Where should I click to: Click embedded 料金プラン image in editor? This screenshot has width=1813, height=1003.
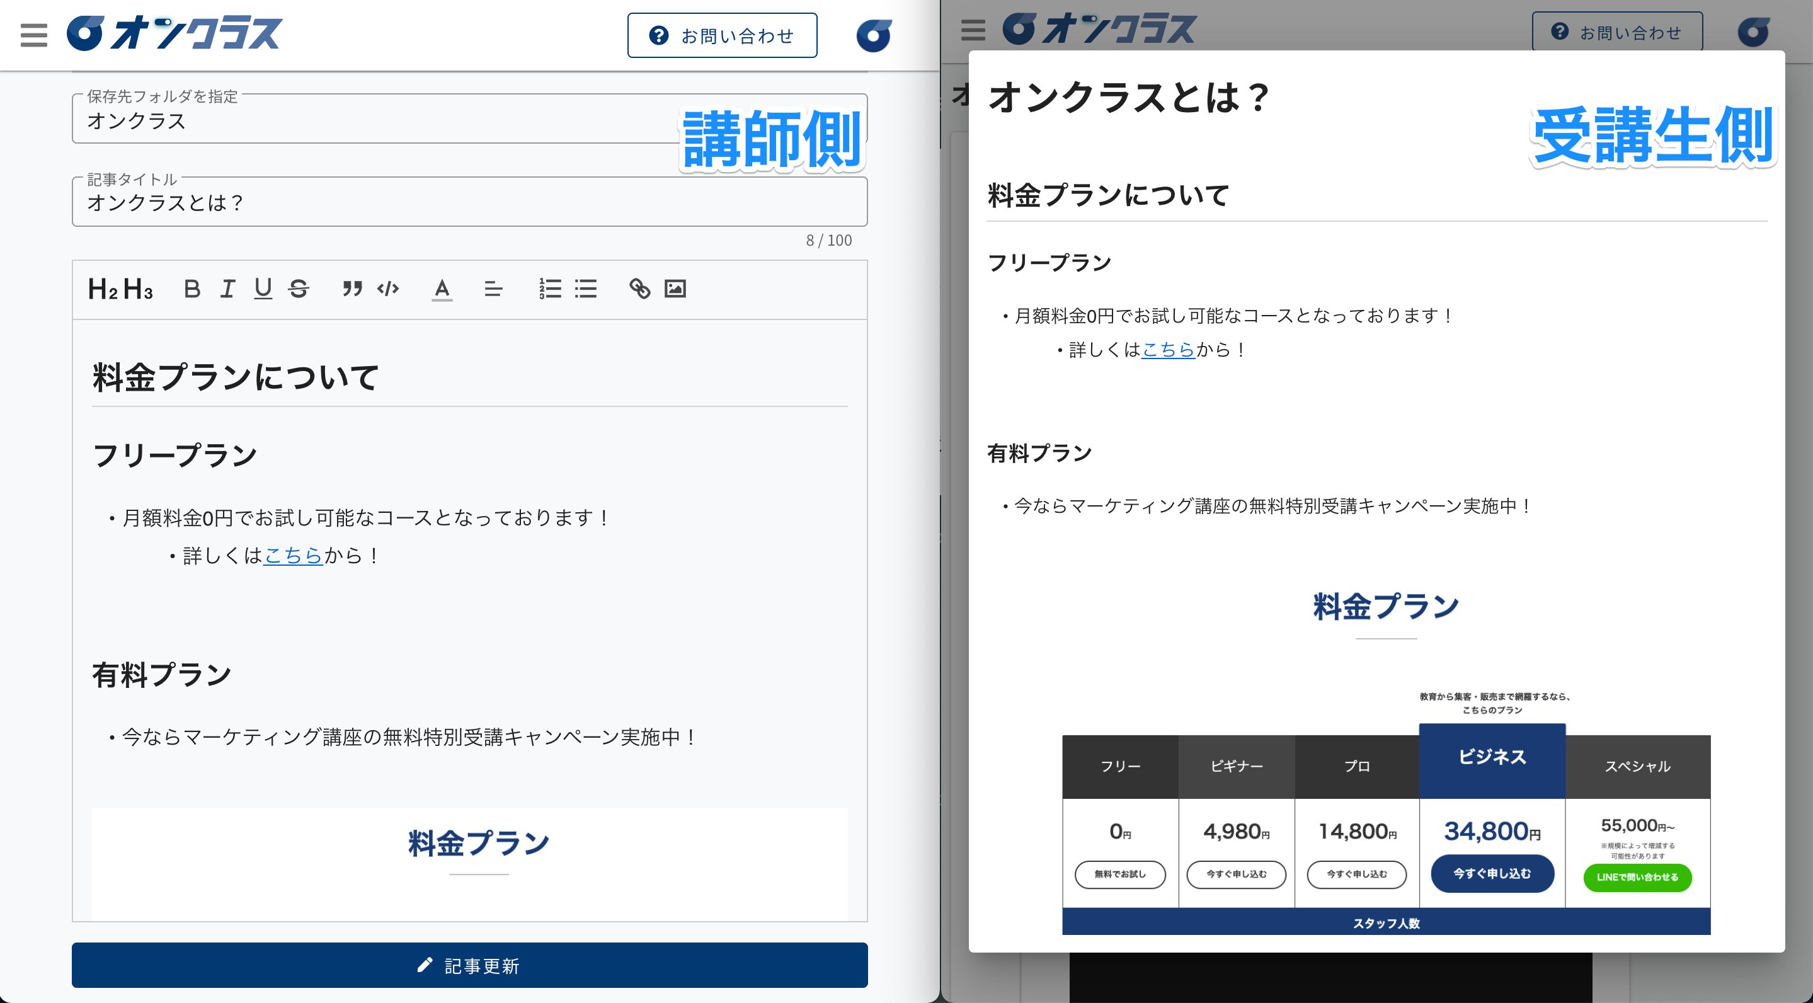click(469, 864)
